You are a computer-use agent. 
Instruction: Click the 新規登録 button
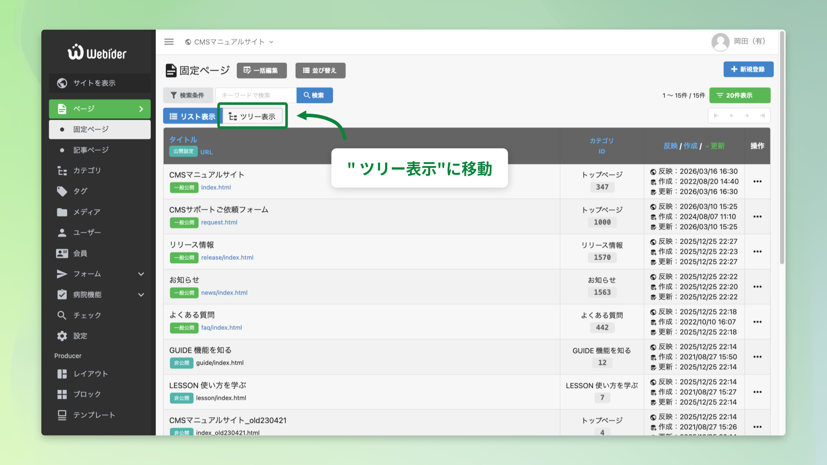(x=748, y=69)
